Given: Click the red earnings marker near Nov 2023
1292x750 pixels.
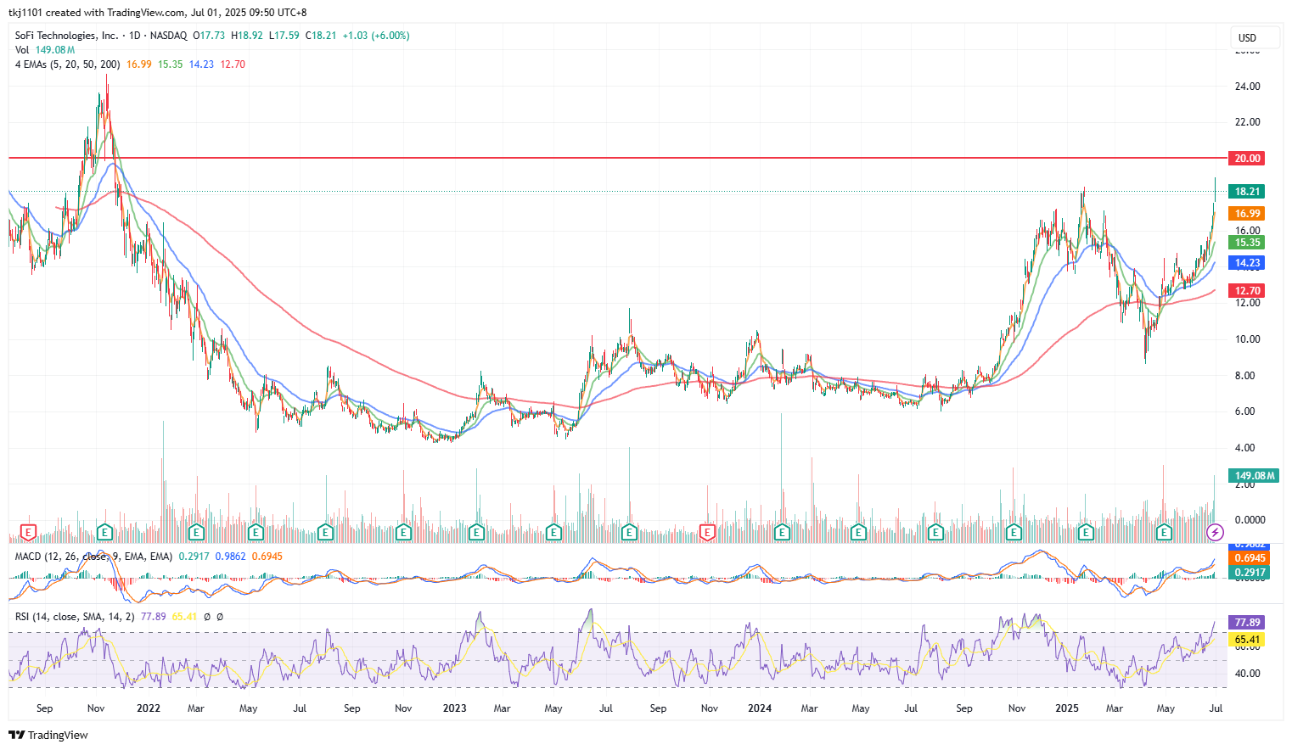Looking at the screenshot, I should 707,532.
